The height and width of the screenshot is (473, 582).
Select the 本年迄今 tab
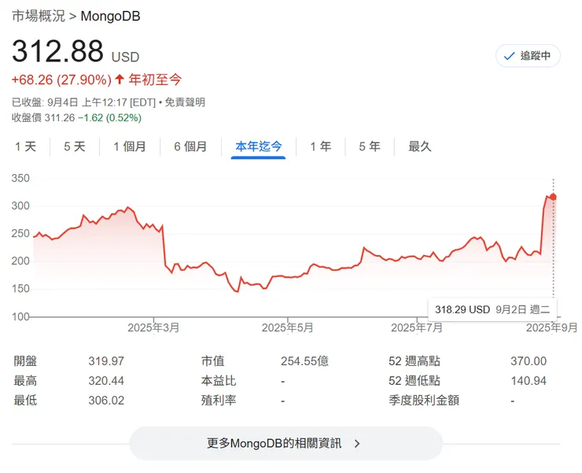click(258, 146)
